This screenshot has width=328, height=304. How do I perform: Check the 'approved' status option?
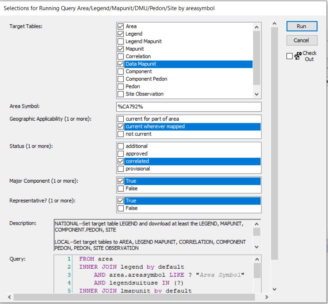(x=121, y=154)
